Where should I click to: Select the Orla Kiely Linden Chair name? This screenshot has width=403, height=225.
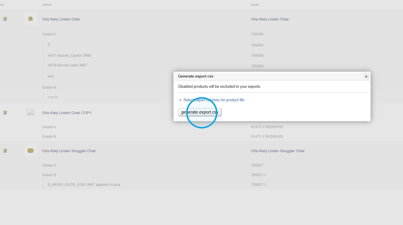coord(61,19)
